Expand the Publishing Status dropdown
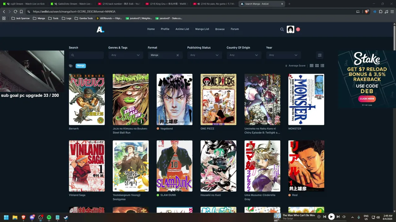Viewport: 396px width, 222px height. coord(204,55)
